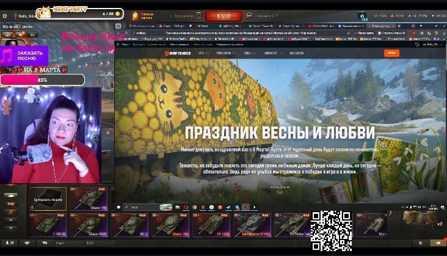447x256 pixels.
Task: Select the Т-100 ЛТ tank card
Action: click(x=48, y=225)
